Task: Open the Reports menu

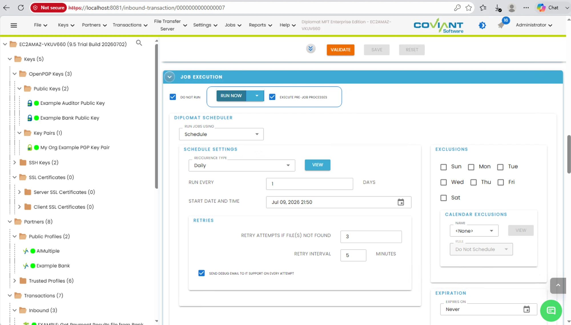Action: point(260,25)
